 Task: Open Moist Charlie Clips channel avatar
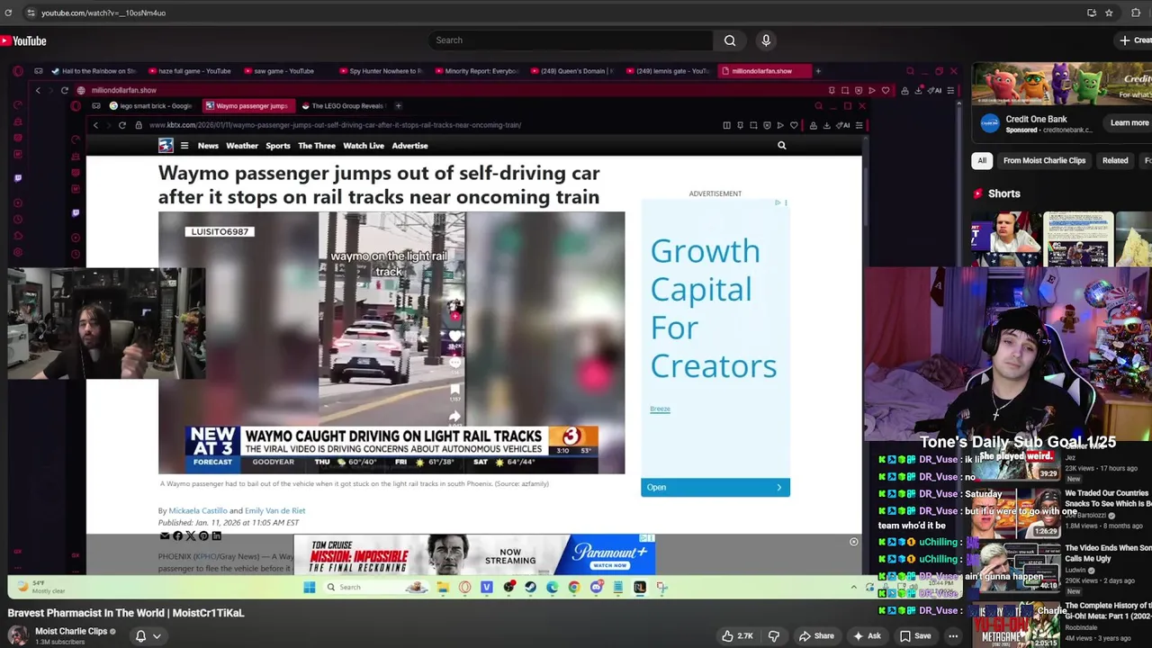17,634
